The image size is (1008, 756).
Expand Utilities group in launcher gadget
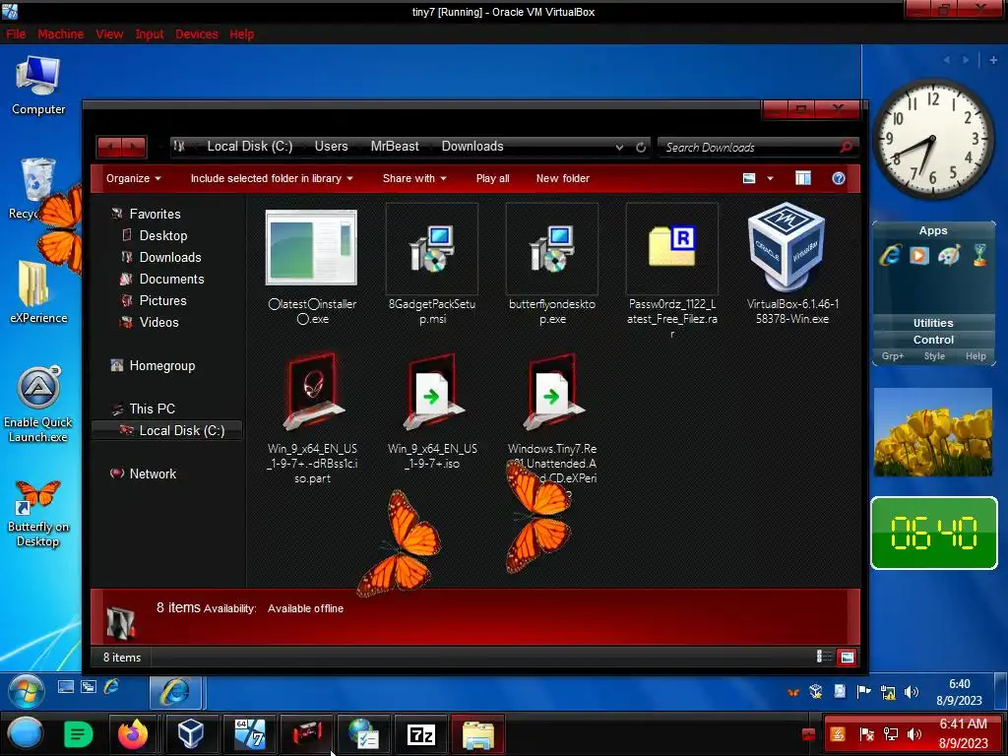933,323
